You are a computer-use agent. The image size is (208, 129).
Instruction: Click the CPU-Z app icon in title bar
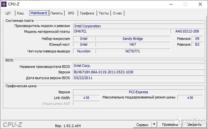tap(4, 4)
